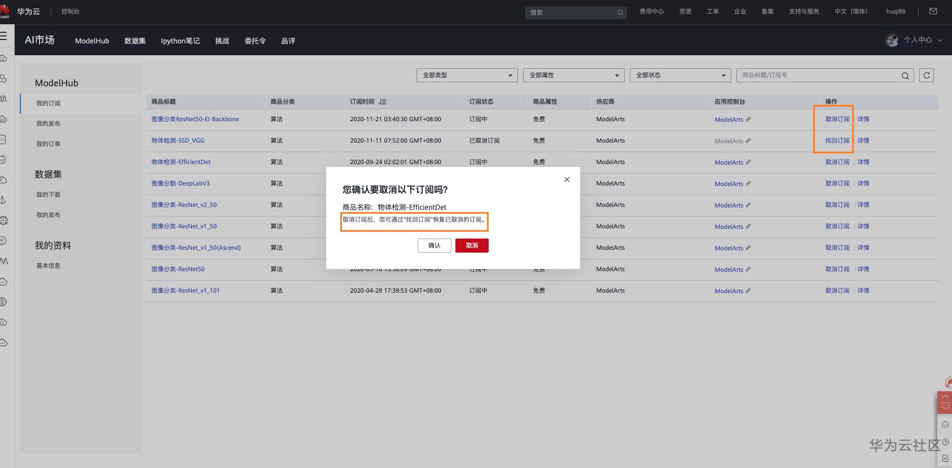Open 费用中心 in the top bar
The height and width of the screenshot is (468, 952).
tap(652, 12)
